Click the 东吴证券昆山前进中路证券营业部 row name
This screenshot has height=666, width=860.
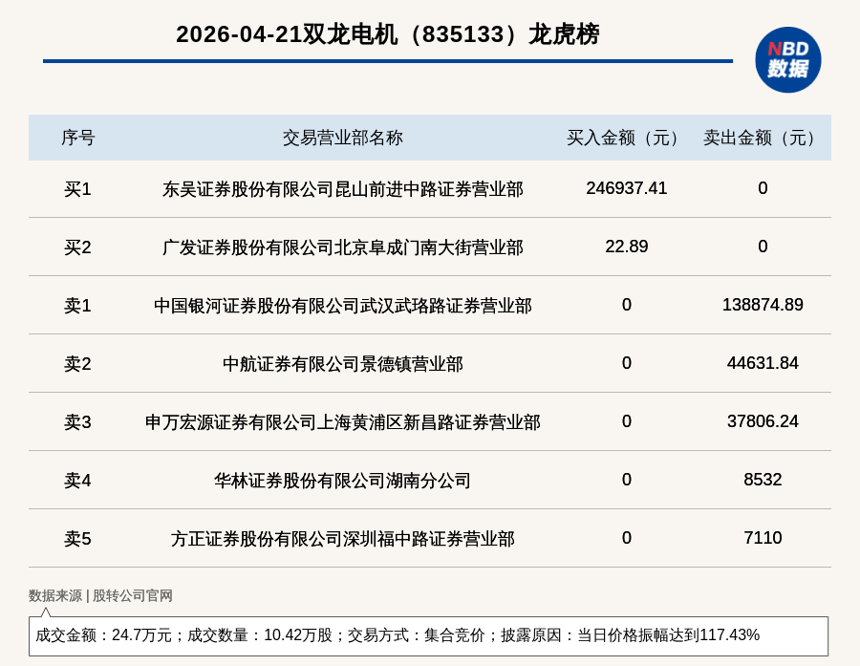click(342, 189)
